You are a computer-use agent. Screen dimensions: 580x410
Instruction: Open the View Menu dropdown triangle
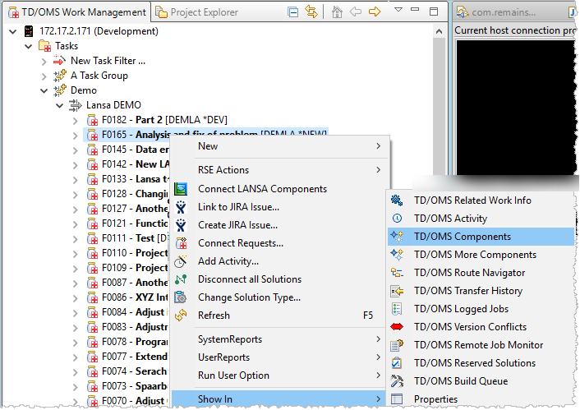coord(398,11)
